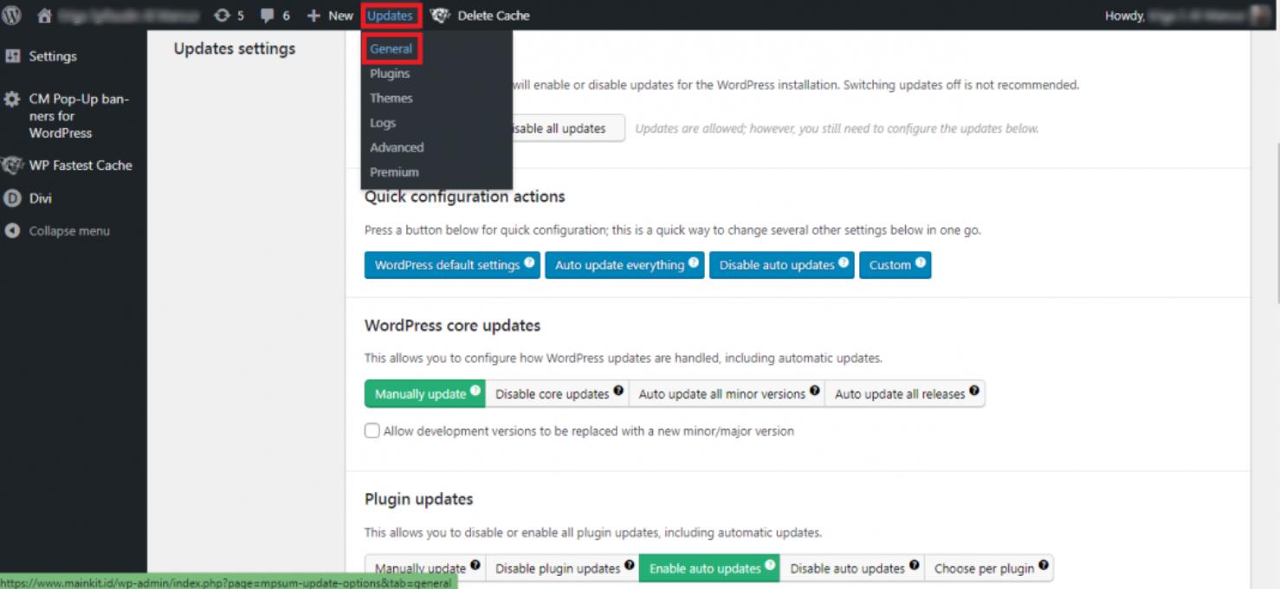1280x589 pixels.
Task: Click the plus New content icon
Action: (314, 16)
